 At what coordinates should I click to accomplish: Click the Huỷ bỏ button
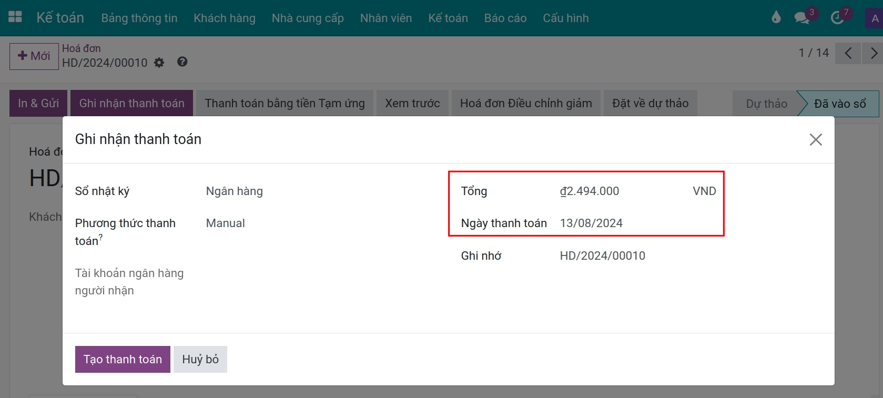[x=200, y=359]
